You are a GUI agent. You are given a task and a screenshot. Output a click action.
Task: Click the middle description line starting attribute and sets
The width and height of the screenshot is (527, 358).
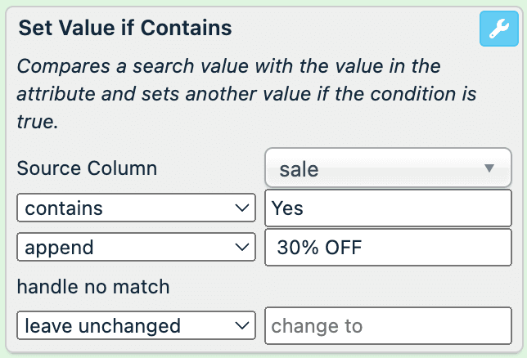click(x=245, y=94)
